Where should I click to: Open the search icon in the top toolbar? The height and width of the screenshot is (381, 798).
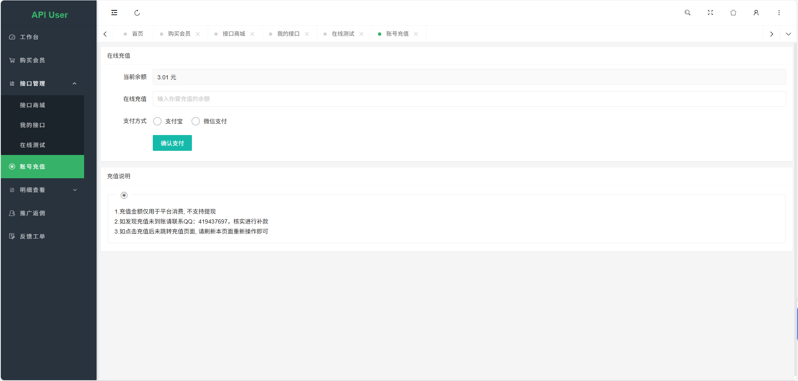click(688, 12)
